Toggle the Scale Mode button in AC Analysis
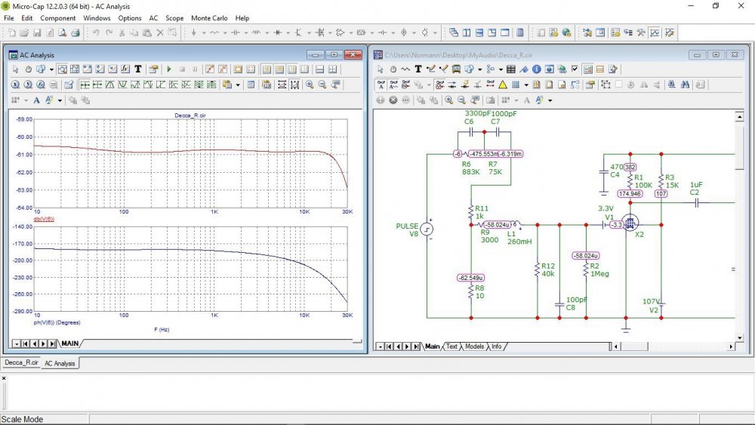 (x=62, y=69)
